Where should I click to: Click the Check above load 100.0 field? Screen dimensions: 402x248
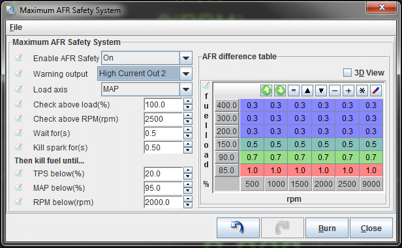coord(164,105)
